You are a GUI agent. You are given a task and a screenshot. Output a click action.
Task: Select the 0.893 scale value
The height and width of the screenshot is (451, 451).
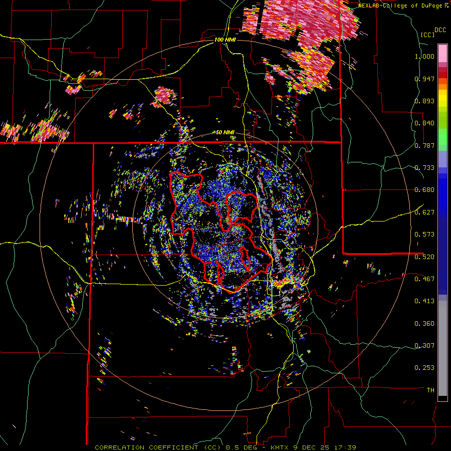tap(424, 101)
